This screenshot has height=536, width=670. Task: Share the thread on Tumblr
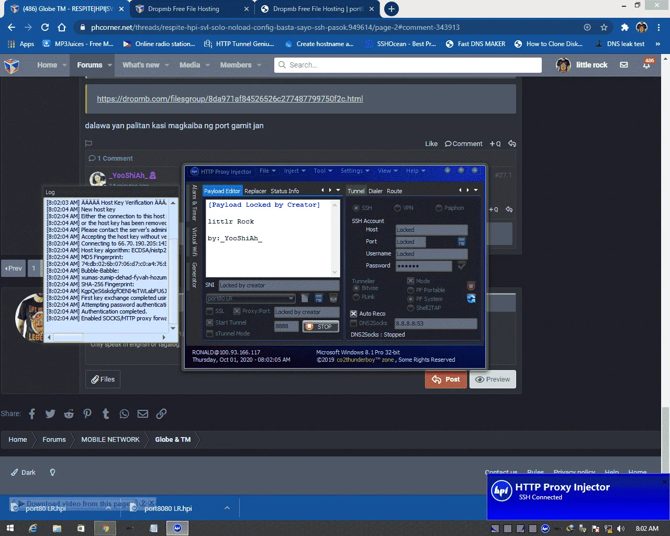tap(106, 414)
